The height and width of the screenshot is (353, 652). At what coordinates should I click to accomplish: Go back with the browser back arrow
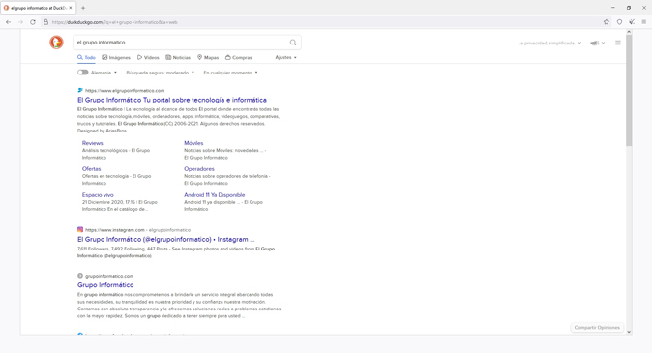click(9, 22)
